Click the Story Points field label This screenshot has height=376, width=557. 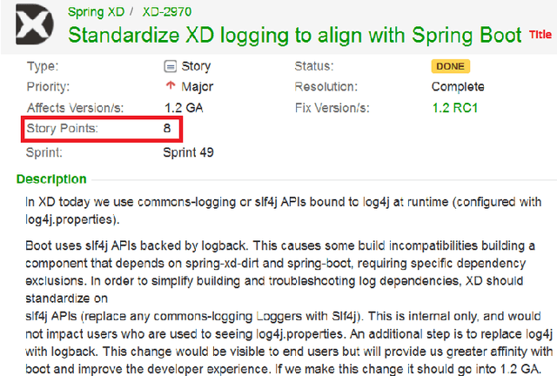click(62, 129)
